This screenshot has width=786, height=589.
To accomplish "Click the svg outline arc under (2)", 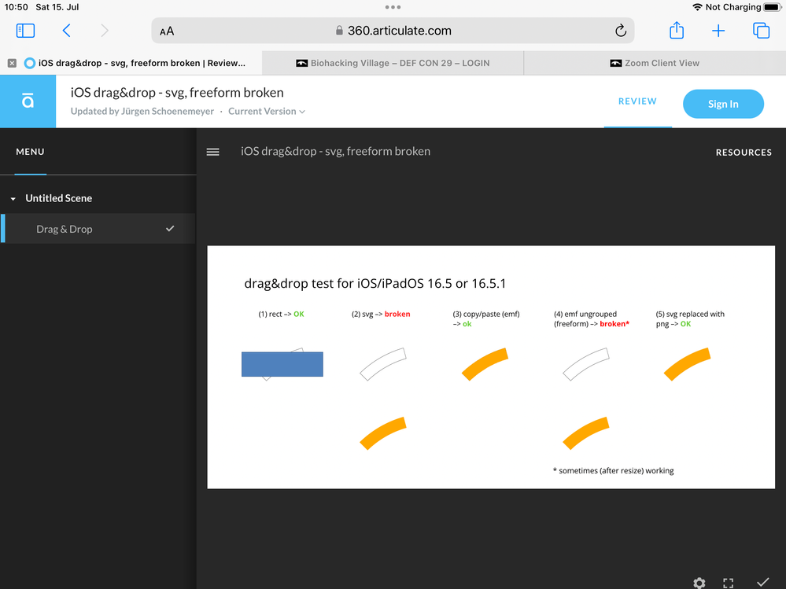I will 383,363.
